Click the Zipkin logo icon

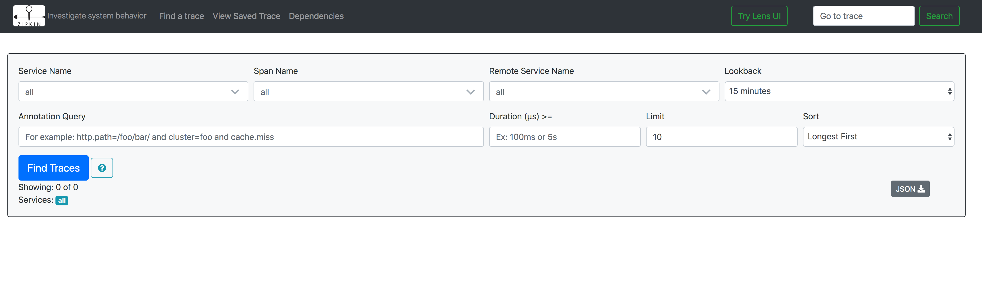click(29, 16)
